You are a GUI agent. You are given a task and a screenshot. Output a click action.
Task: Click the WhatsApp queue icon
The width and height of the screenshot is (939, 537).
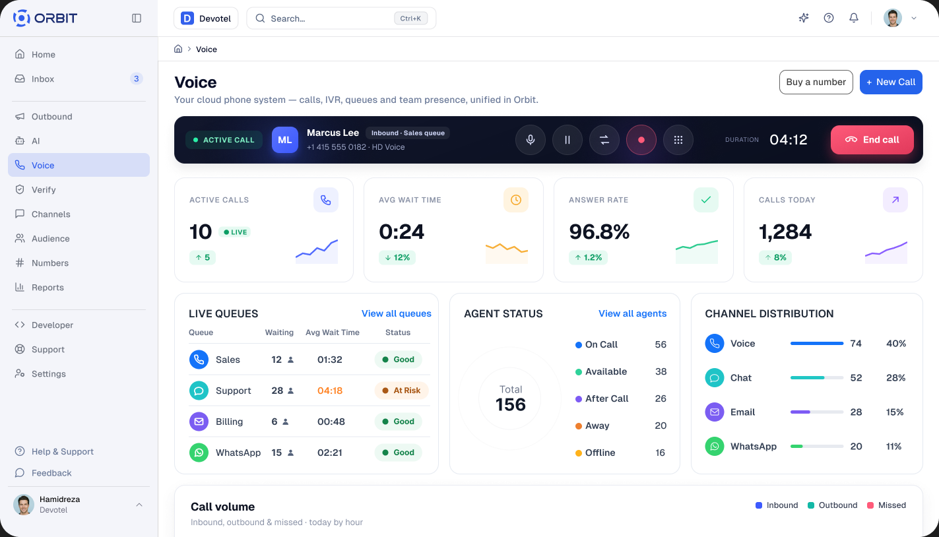pyautogui.click(x=199, y=453)
